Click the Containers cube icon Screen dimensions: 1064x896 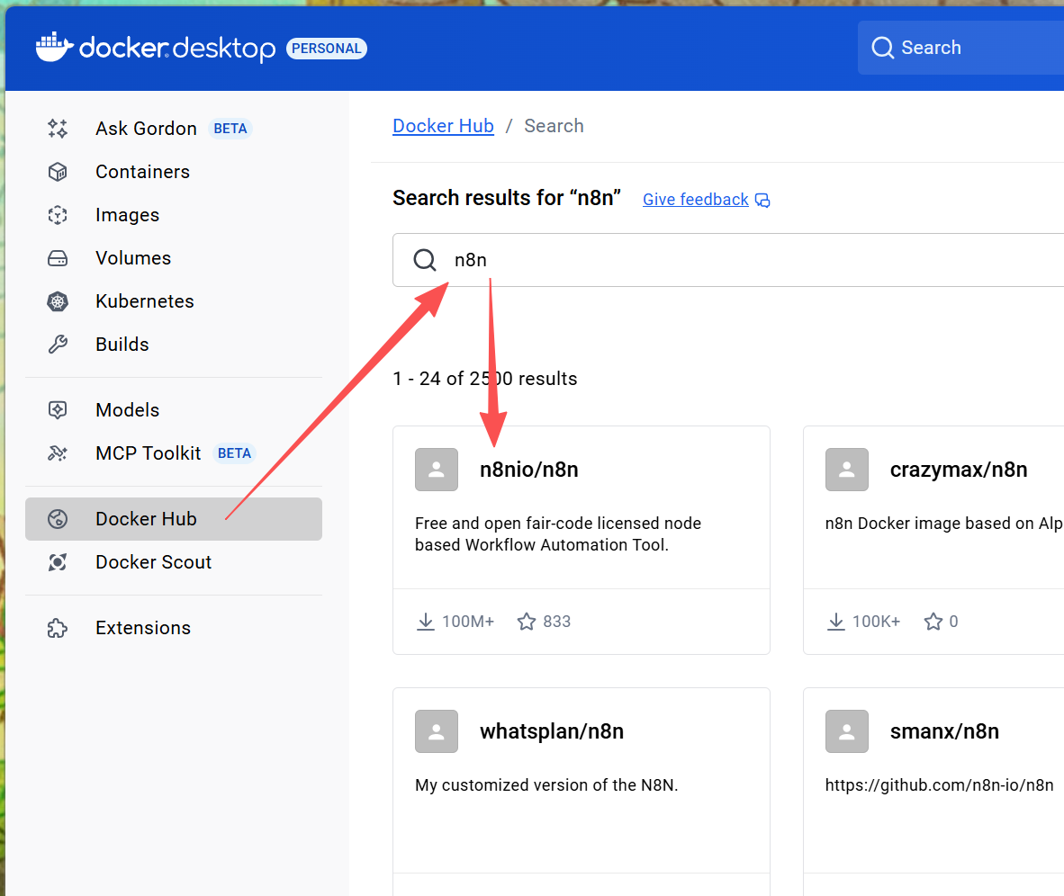[x=58, y=172]
